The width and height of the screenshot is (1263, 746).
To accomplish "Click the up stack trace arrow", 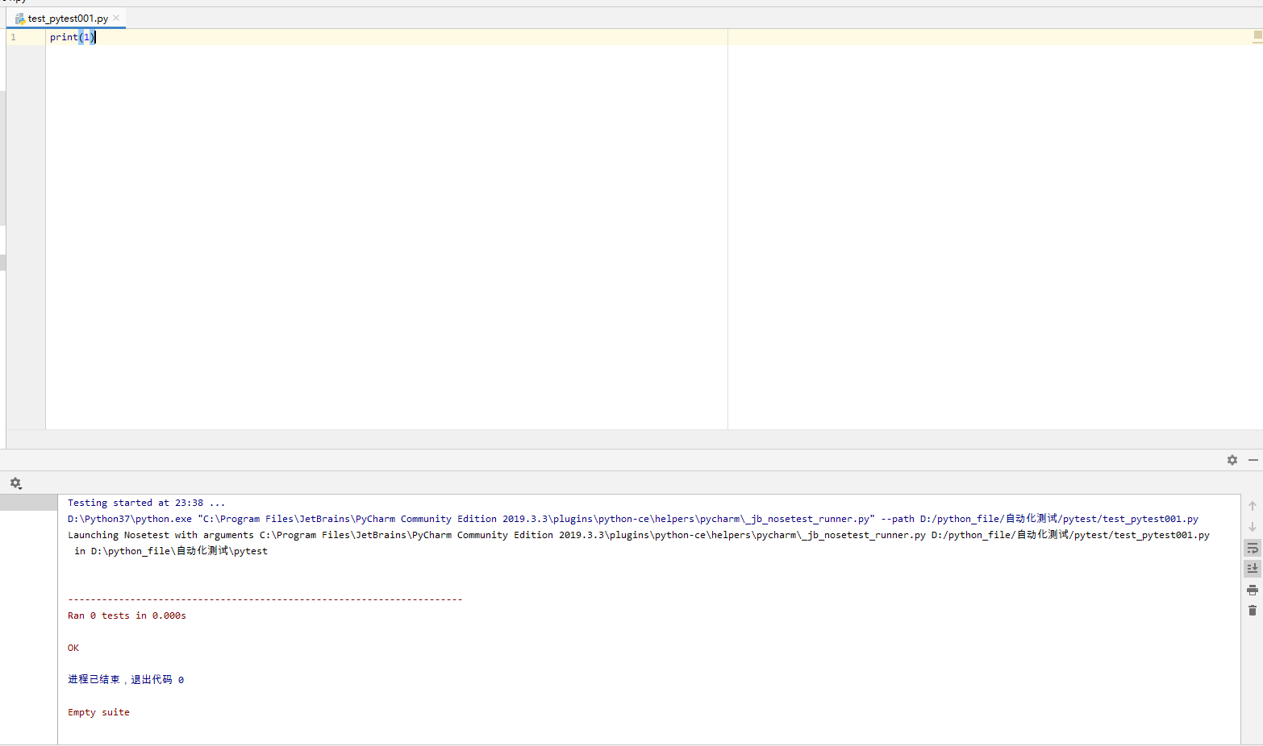I will (x=1252, y=506).
